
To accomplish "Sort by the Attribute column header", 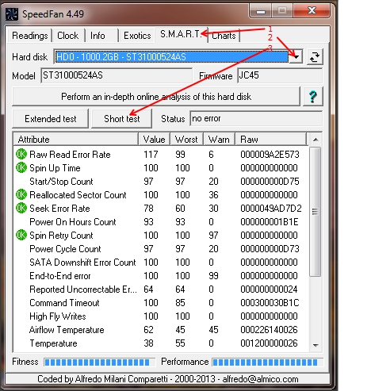I will [x=75, y=140].
